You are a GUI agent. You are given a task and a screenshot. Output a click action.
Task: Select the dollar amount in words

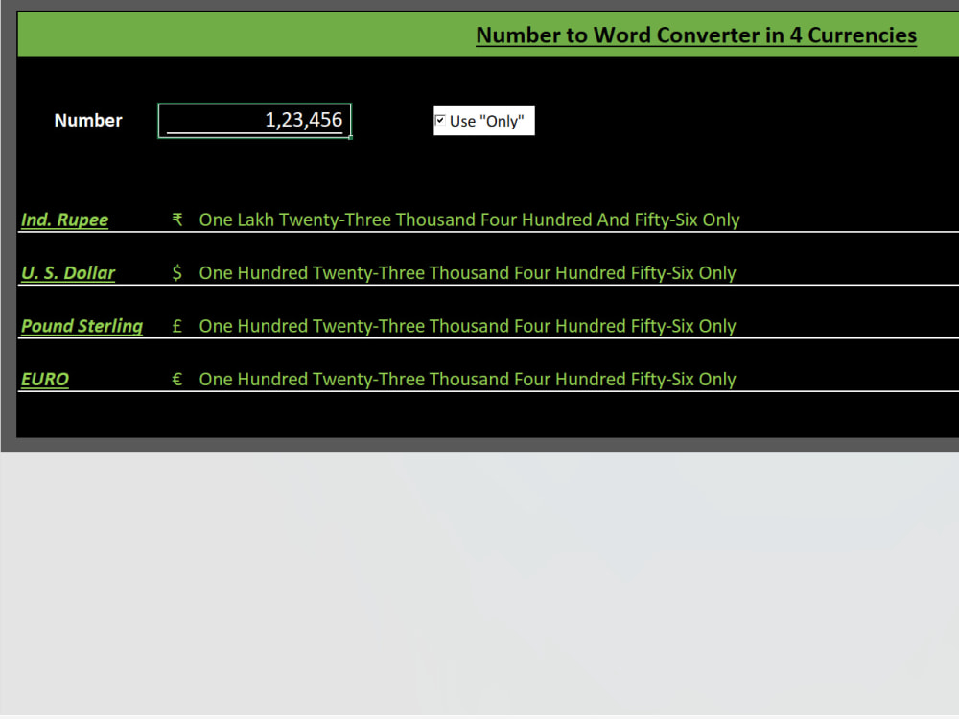point(468,272)
